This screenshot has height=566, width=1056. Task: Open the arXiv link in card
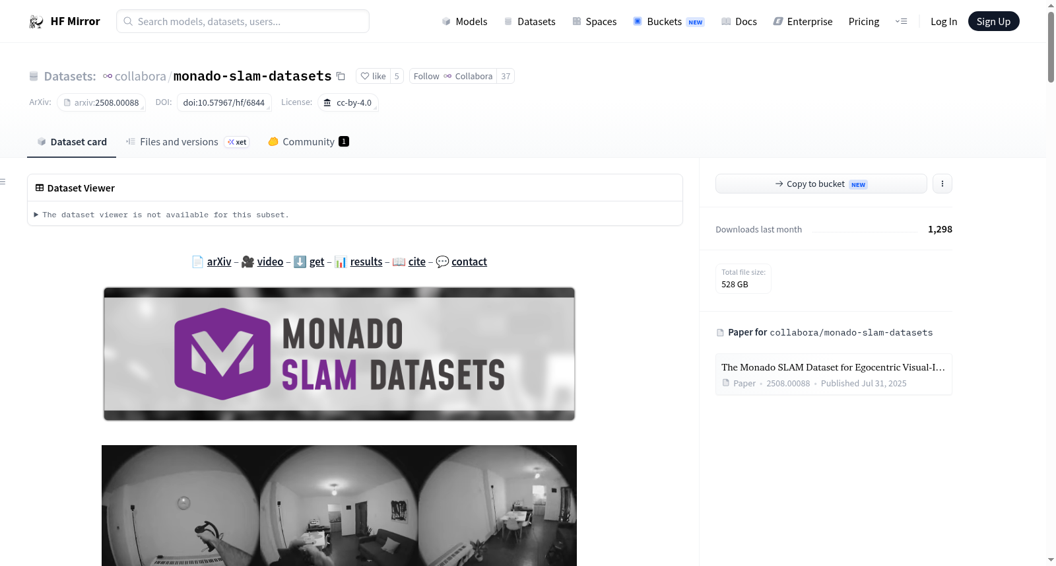[219, 262]
